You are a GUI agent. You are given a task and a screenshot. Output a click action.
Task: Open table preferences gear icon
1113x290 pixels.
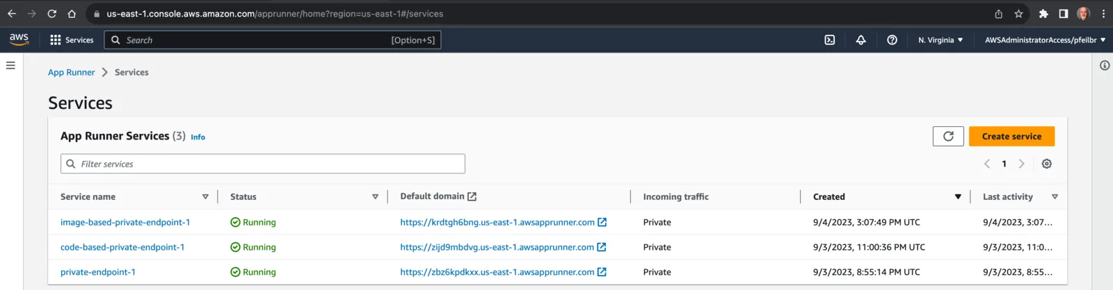click(1047, 164)
